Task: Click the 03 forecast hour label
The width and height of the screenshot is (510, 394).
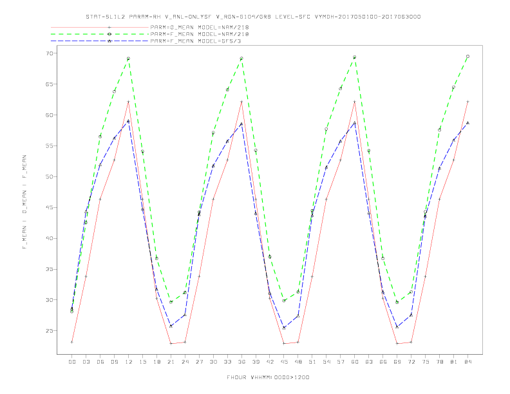Action: [x=86, y=362]
